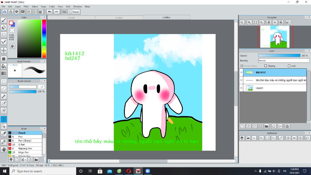This screenshot has height=175, width=311.
Task: Open the Layer menu
Action: pos(18,7)
